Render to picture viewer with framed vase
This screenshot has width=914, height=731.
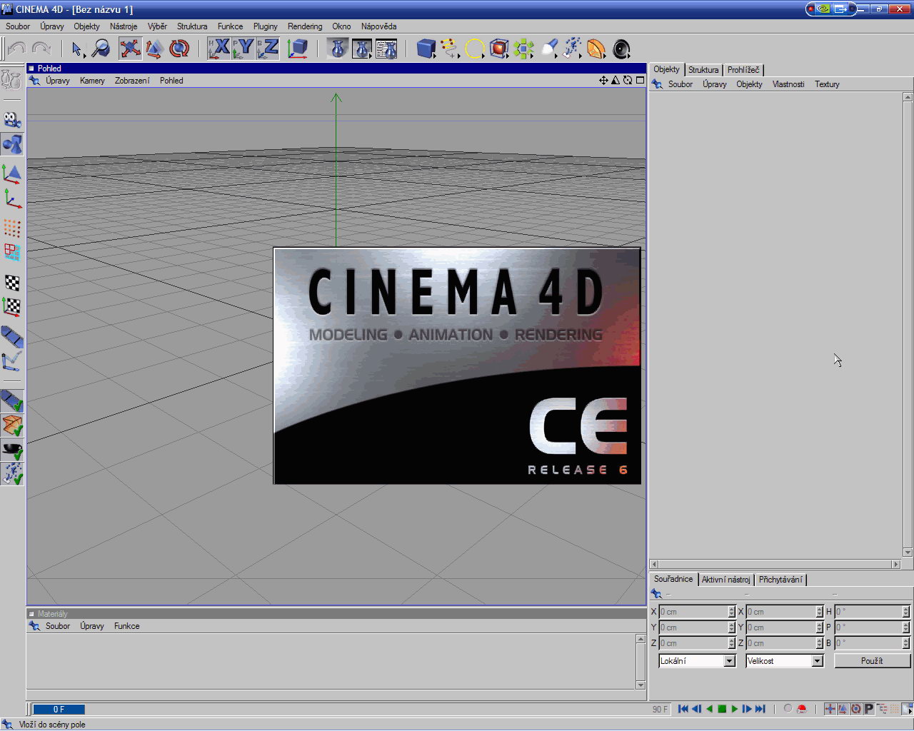[x=363, y=49]
